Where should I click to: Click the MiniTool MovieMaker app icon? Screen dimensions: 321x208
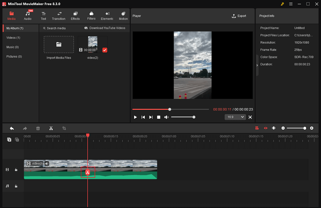coord(4,4)
